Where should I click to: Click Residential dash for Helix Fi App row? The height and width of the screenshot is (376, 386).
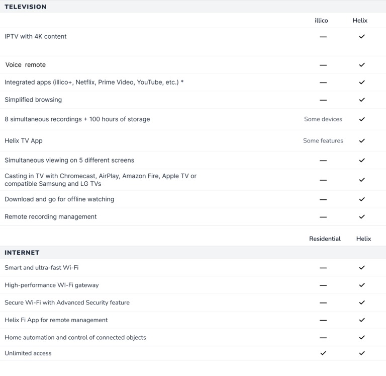tap(323, 320)
